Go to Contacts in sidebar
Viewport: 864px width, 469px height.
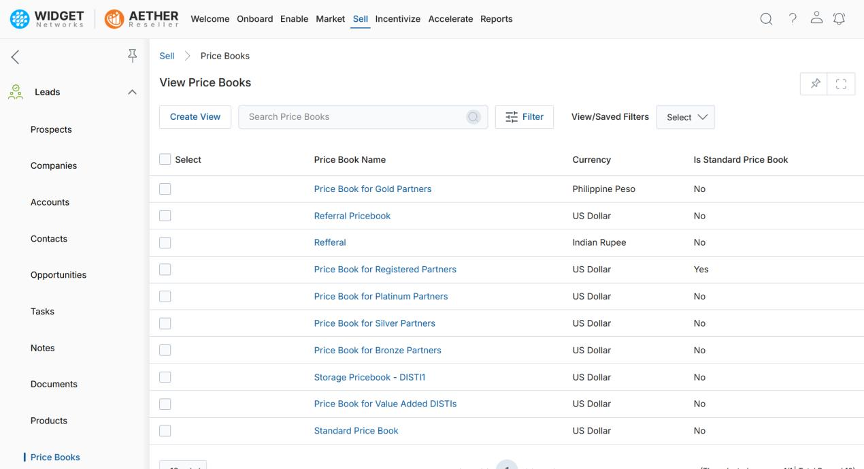coord(49,239)
